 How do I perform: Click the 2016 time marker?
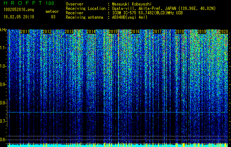pyautogui.click(x=135, y=32)
